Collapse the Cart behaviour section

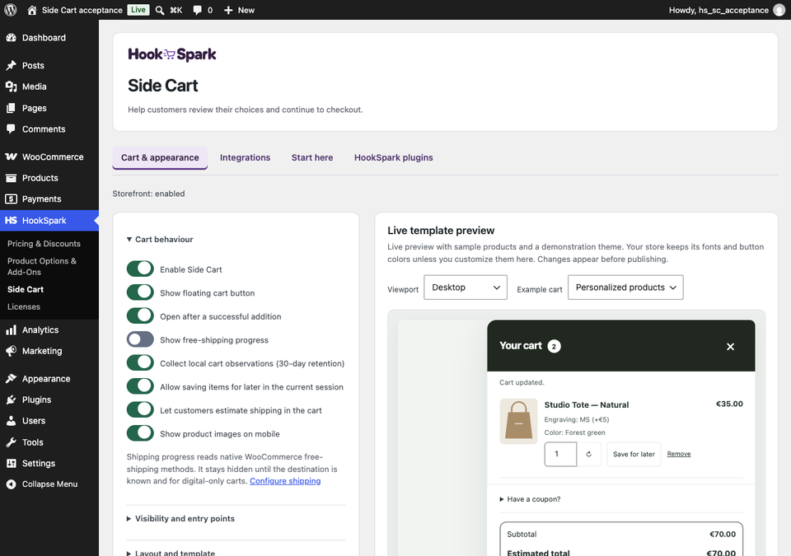point(160,240)
